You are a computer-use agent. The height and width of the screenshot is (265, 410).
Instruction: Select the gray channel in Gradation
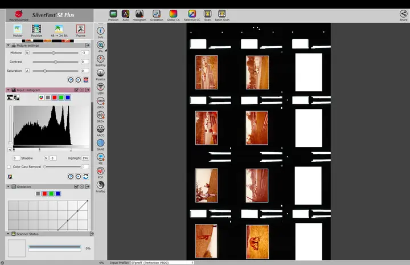click(x=38, y=194)
